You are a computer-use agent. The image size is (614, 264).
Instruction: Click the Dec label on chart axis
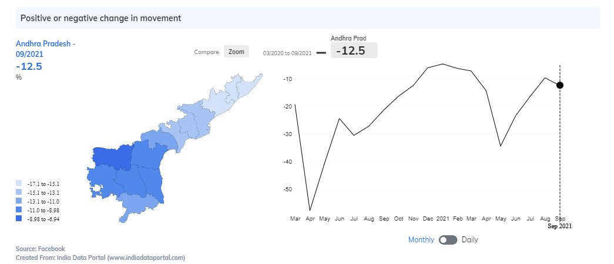pyautogui.click(x=428, y=219)
